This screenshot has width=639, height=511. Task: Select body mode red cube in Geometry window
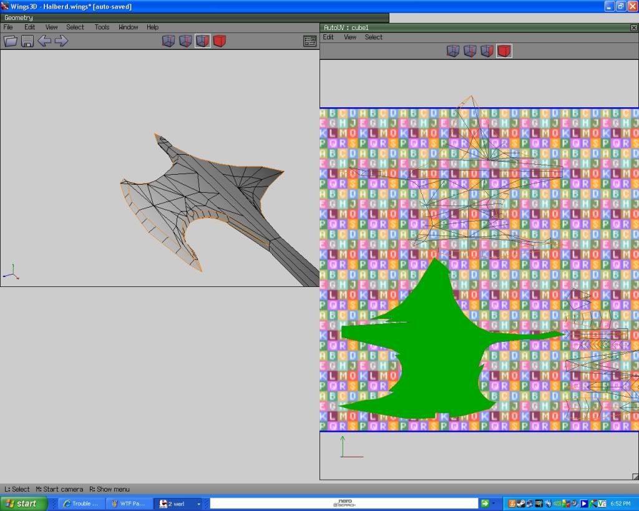pos(220,41)
